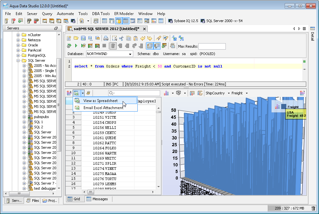Expand the Oracle folder in server tree
This screenshot has height=214, width=319.
coord(18,45)
